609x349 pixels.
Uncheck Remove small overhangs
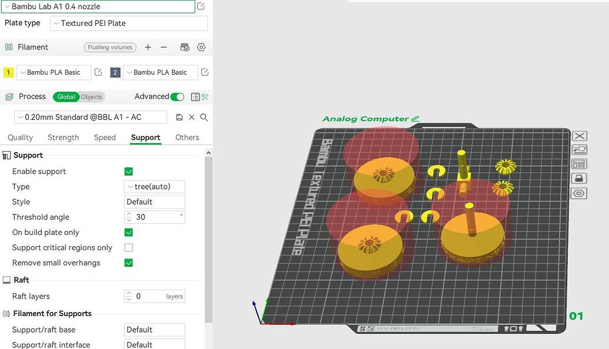(x=128, y=263)
